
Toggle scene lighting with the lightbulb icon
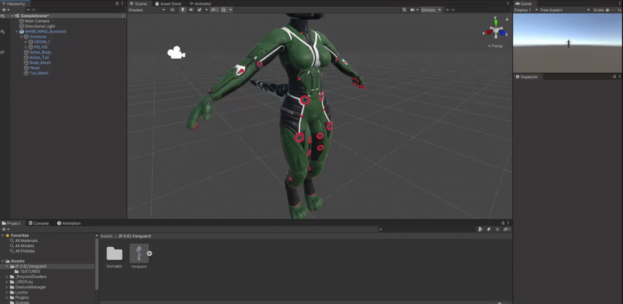click(x=183, y=10)
